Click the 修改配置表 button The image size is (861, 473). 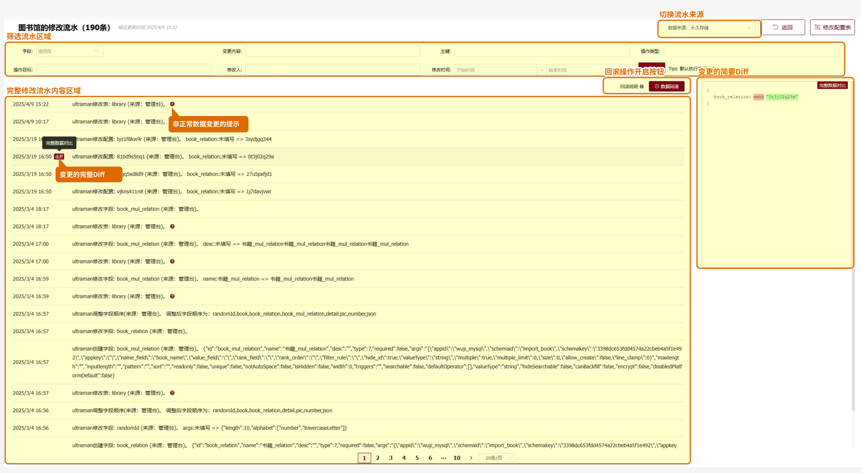click(832, 27)
